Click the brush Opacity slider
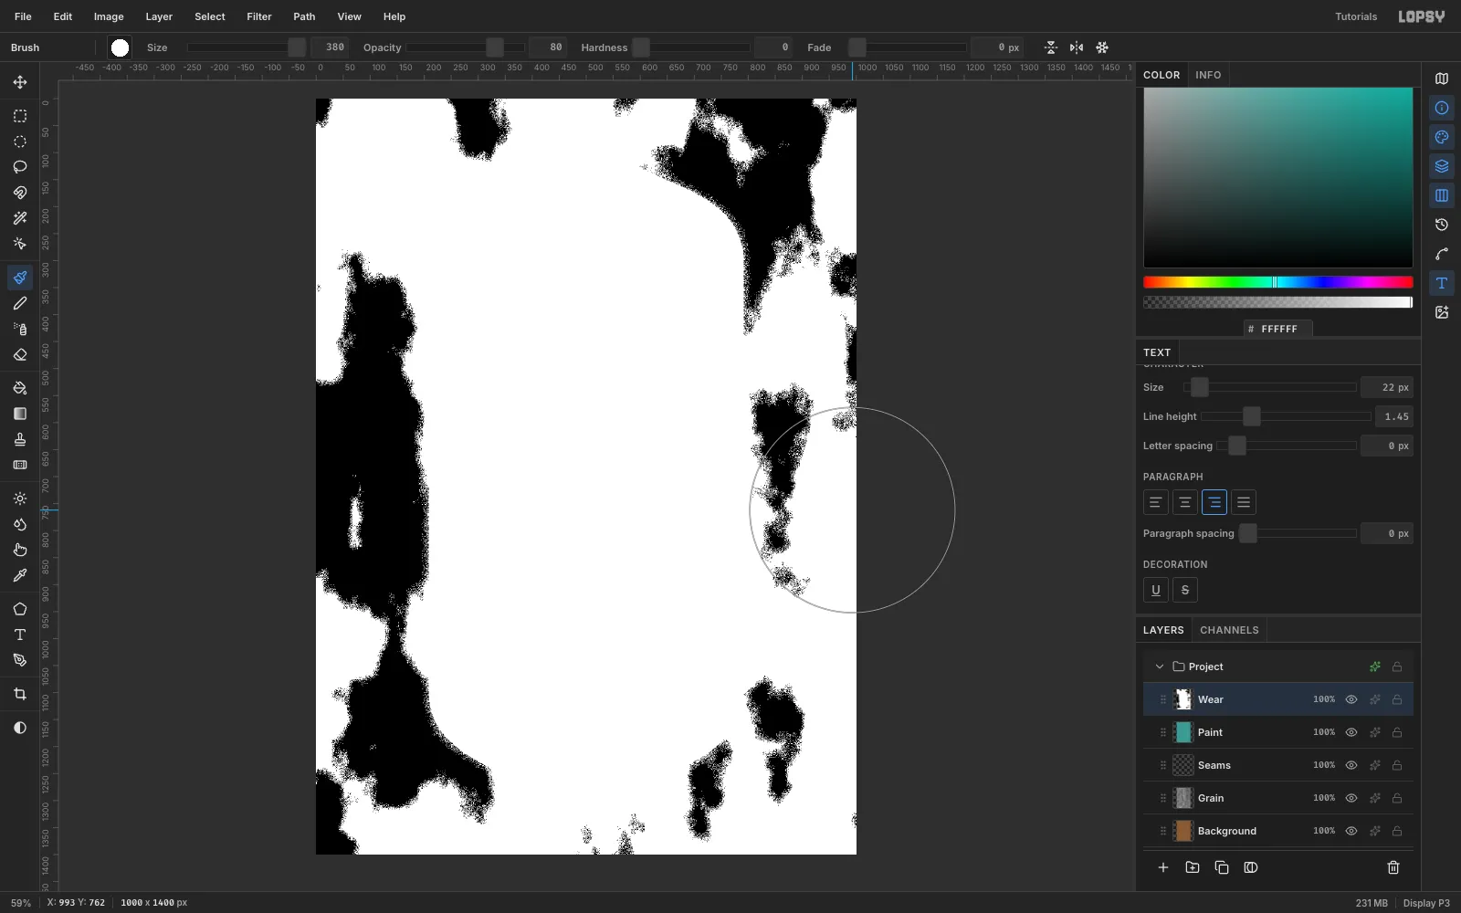1461x913 pixels. click(x=466, y=47)
